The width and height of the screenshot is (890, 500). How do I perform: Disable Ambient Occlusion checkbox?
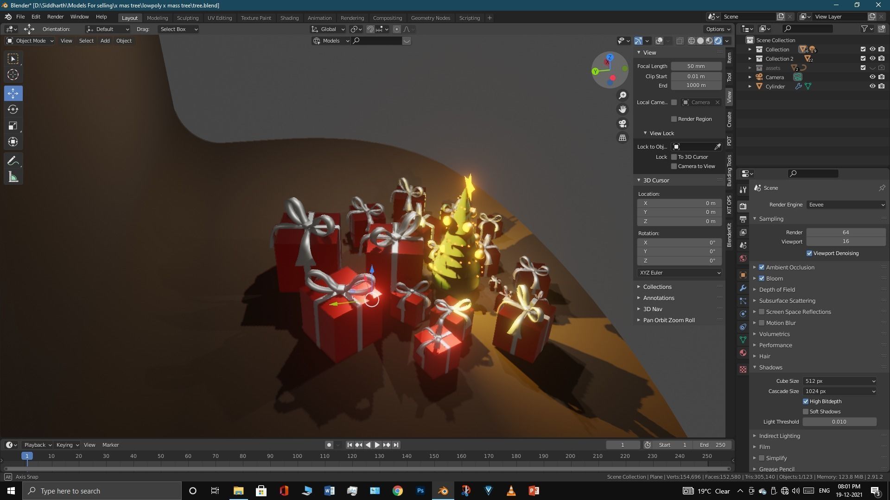(762, 267)
